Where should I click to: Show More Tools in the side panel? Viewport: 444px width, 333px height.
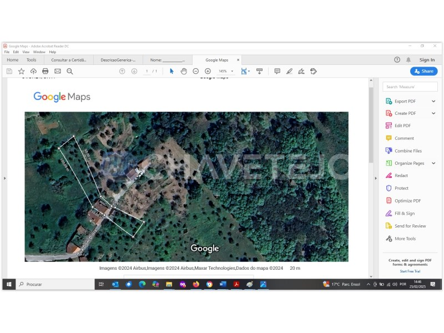click(x=405, y=239)
